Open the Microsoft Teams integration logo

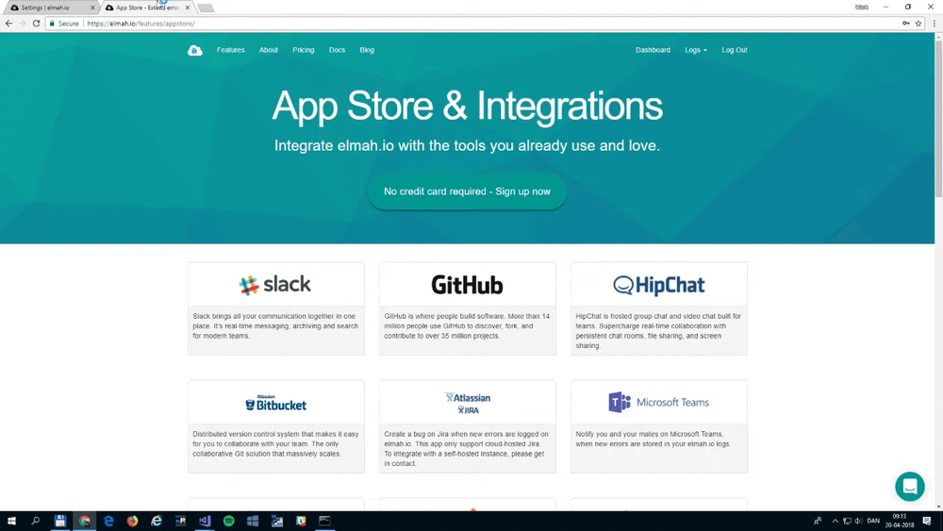[658, 403]
